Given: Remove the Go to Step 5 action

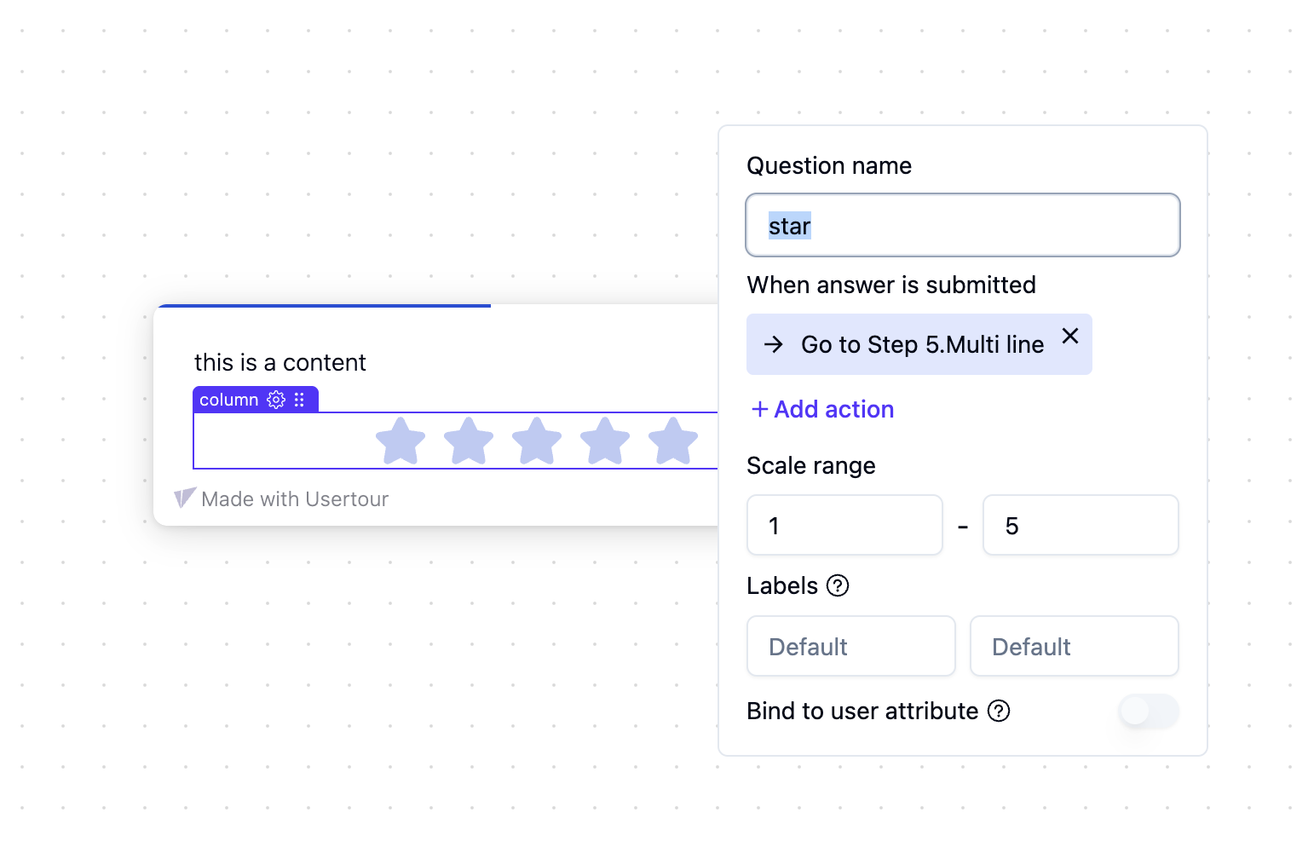Looking at the screenshot, I should pyautogui.click(x=1070, y=336).
